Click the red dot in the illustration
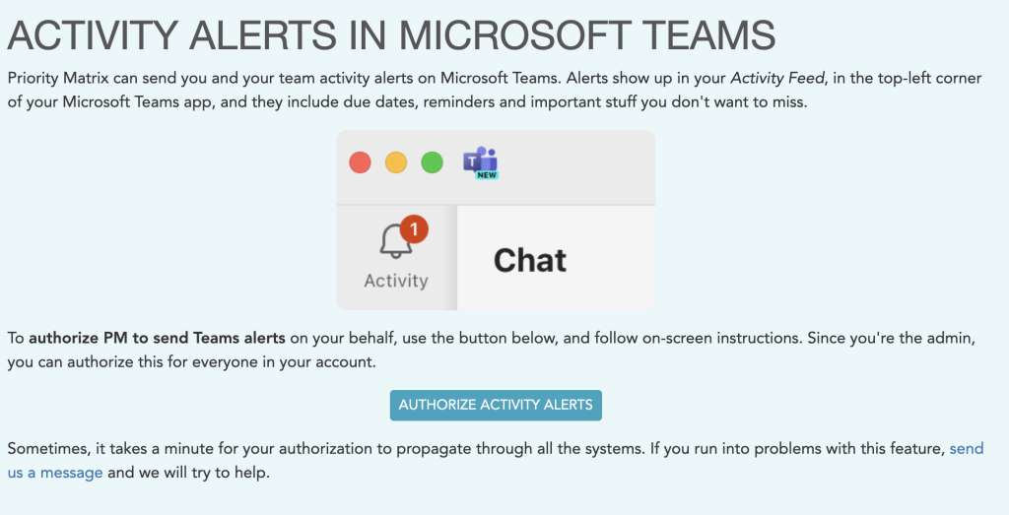The image size is (1009, 515). [361, 162]
